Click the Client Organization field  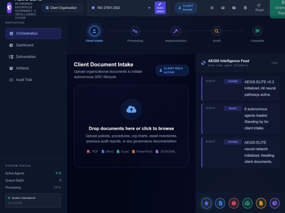tap(62, 8)
